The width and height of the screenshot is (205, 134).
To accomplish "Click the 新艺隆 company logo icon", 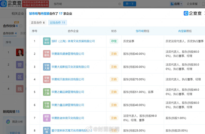I will point(47,130).
